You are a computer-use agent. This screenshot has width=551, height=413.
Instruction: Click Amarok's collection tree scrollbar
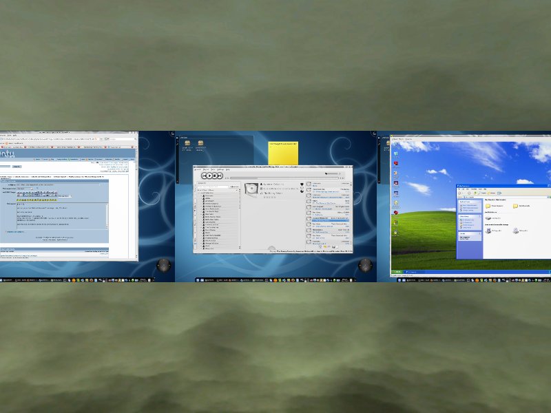click(x=240, y=219)
